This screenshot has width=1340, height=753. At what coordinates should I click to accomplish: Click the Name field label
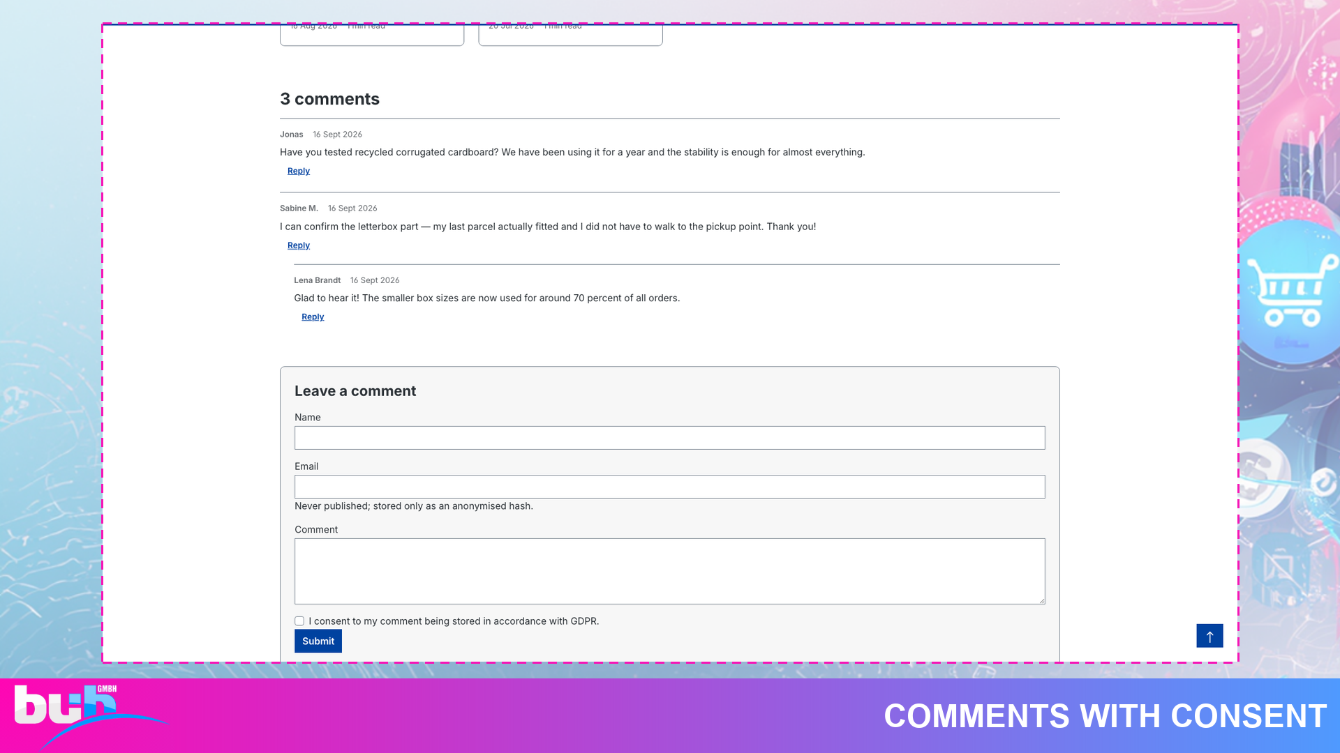pyautogui.click(x=308, y=417)
